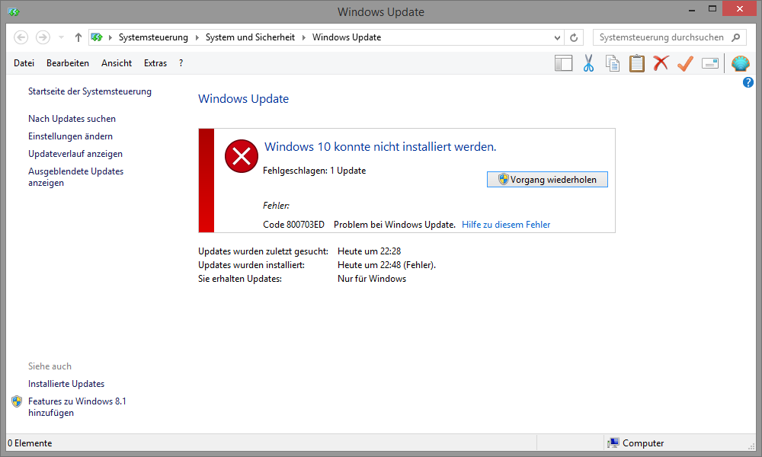Screen dimensions: 762x457
Task: Click the Windows 10 konnte nicht installiert werden heading
Action: [380, 147]
